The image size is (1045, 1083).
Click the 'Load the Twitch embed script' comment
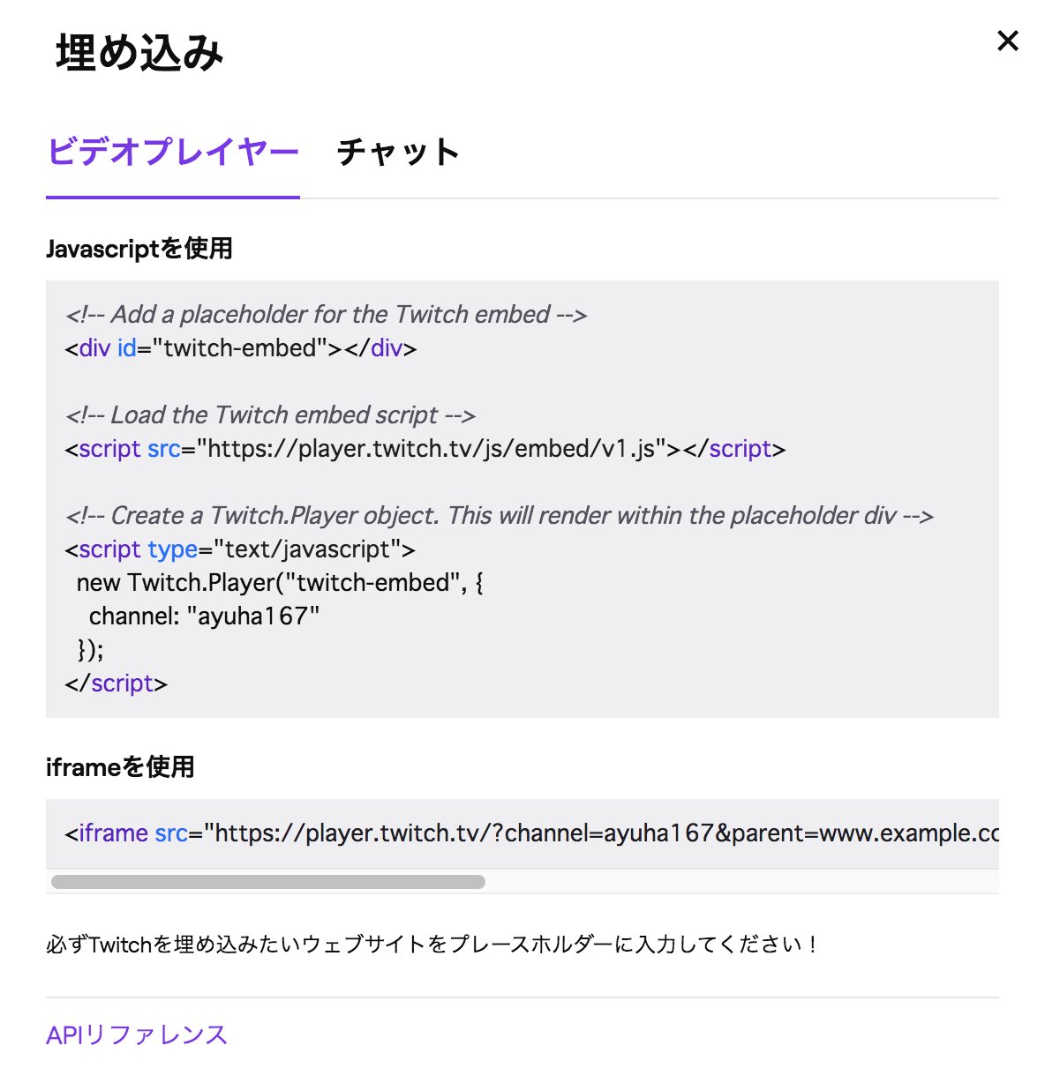(x=270, y=415)
